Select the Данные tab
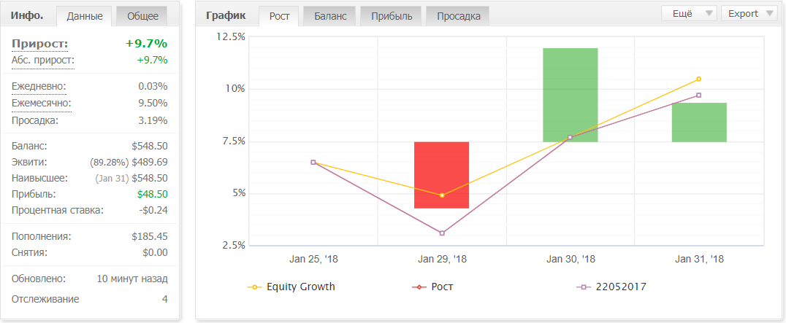 85,16
